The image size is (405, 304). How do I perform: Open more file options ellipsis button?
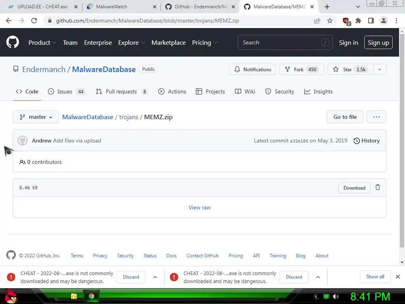click(377, 117)
